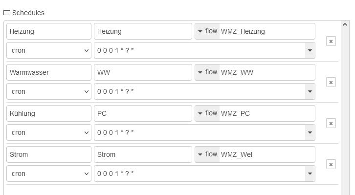Screen dimensions: 355x195
Task: Open the cron type dropdown for Heizung
Action: tap(49, 50)
